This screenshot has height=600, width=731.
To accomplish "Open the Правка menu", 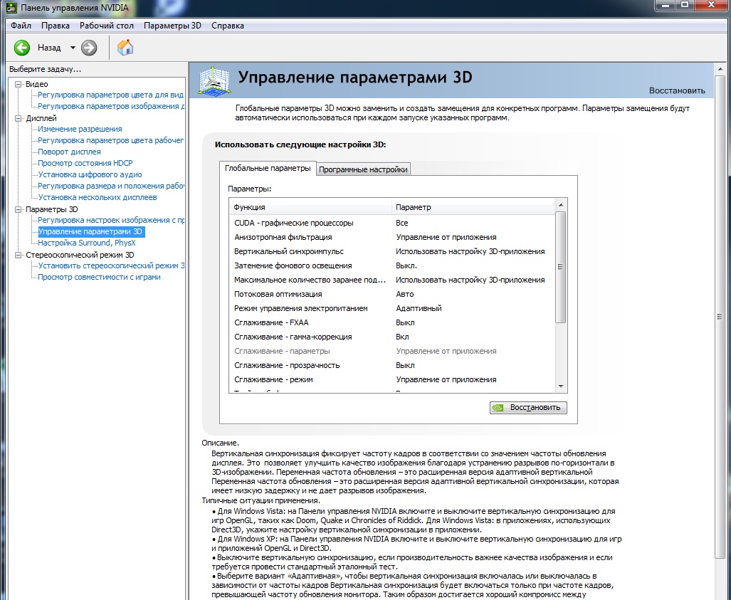I will [x=55, y=26].
